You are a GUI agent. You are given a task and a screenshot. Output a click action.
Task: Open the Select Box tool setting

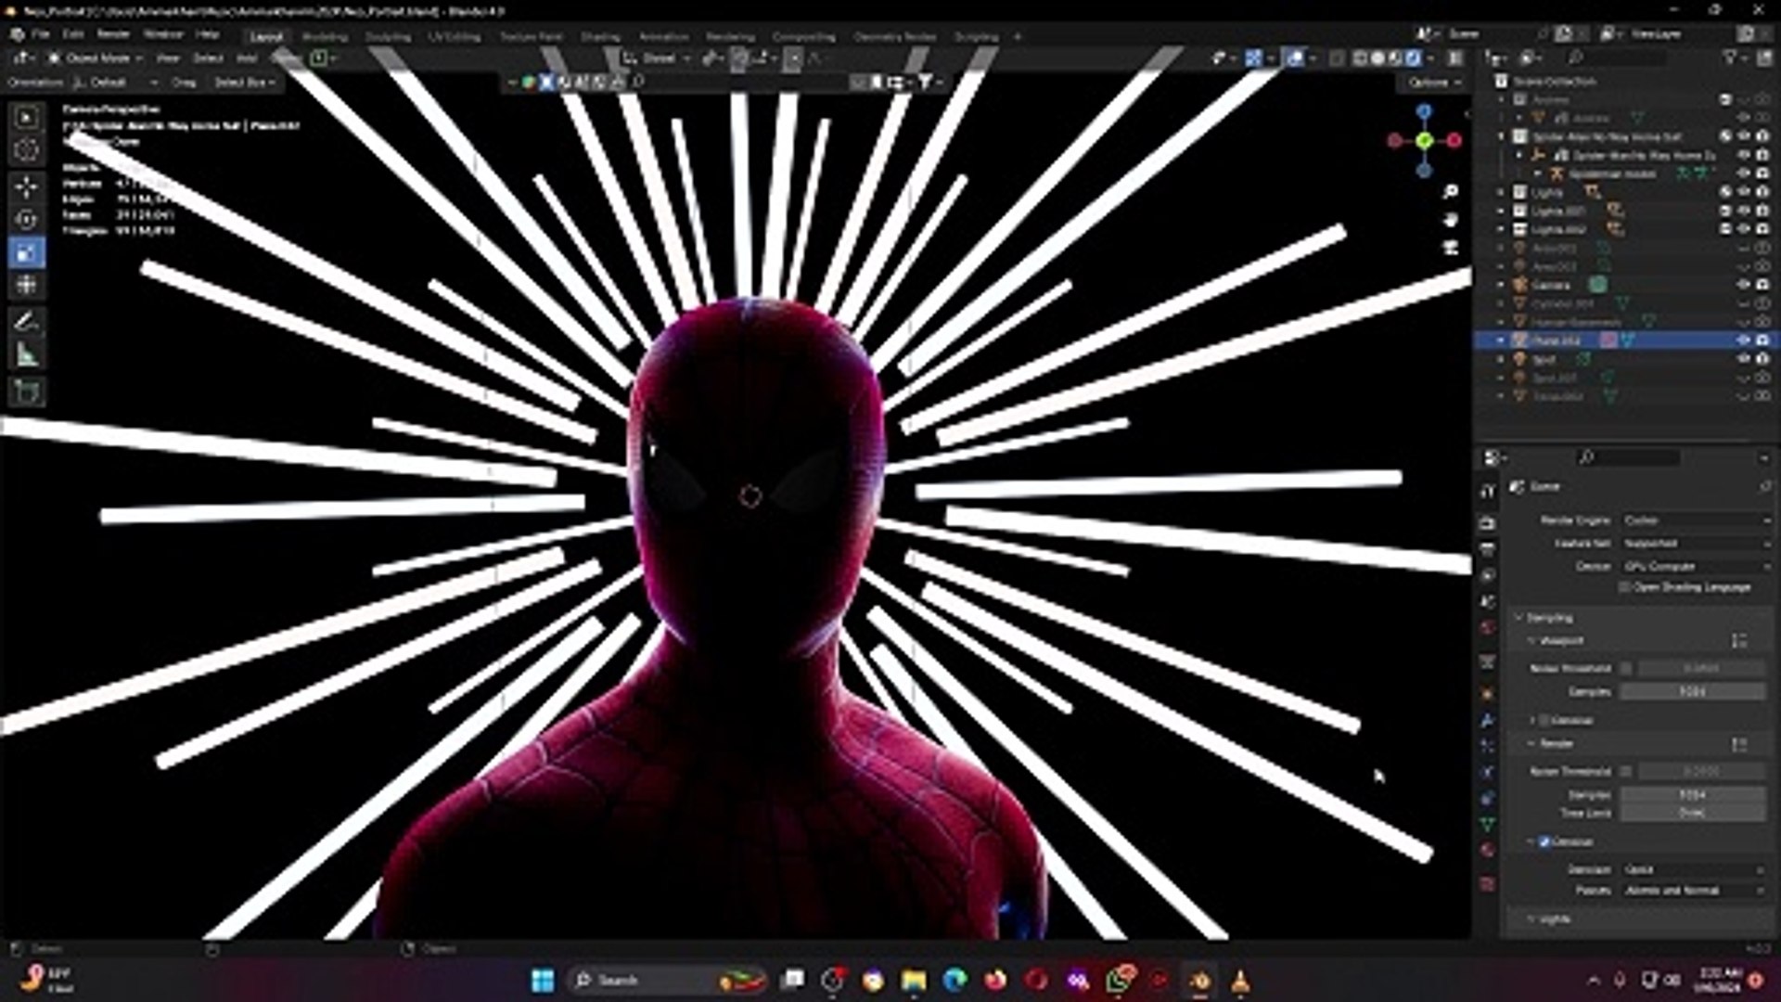pyautogui.click(x=245, y=83)
